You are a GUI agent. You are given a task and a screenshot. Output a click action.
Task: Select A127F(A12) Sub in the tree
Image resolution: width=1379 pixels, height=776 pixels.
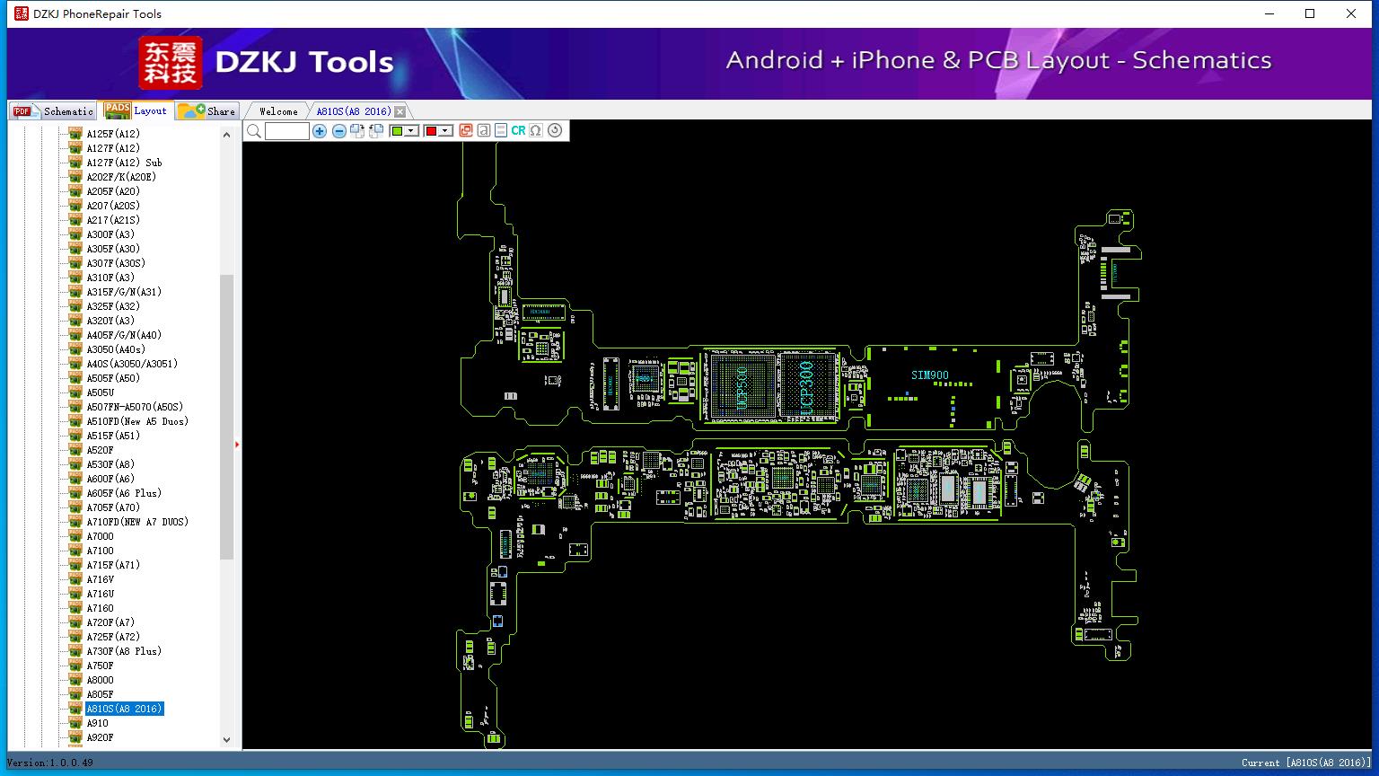coord(124,163)
